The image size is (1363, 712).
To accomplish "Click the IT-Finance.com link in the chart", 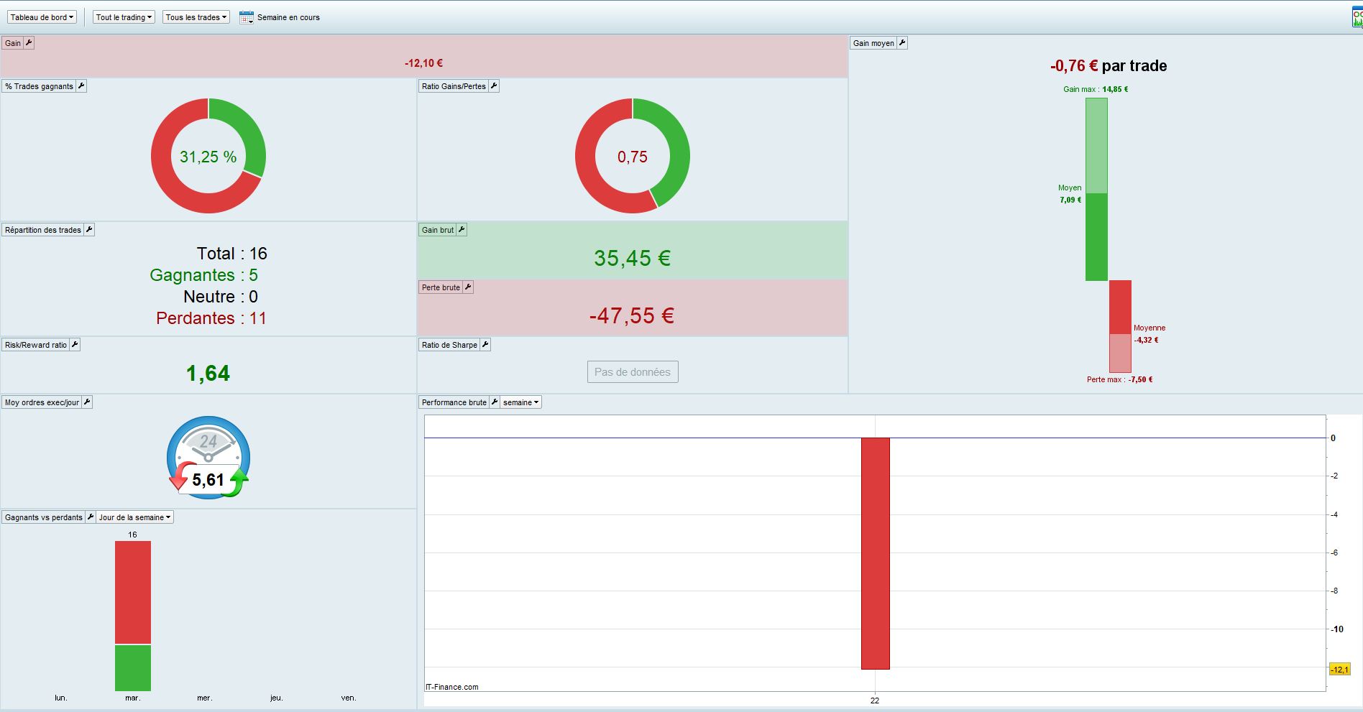I will pos(452,687).
